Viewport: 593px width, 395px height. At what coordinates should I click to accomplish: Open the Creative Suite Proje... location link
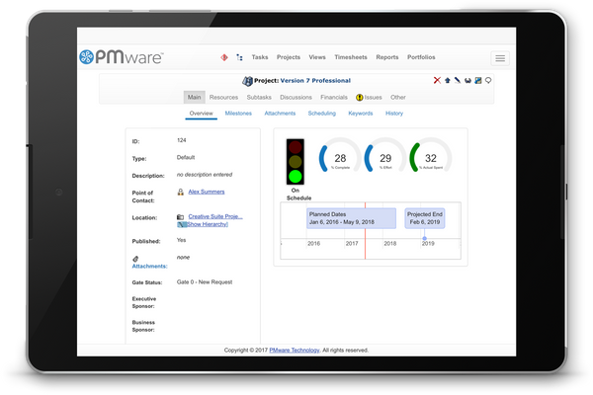tap(215, 216)
